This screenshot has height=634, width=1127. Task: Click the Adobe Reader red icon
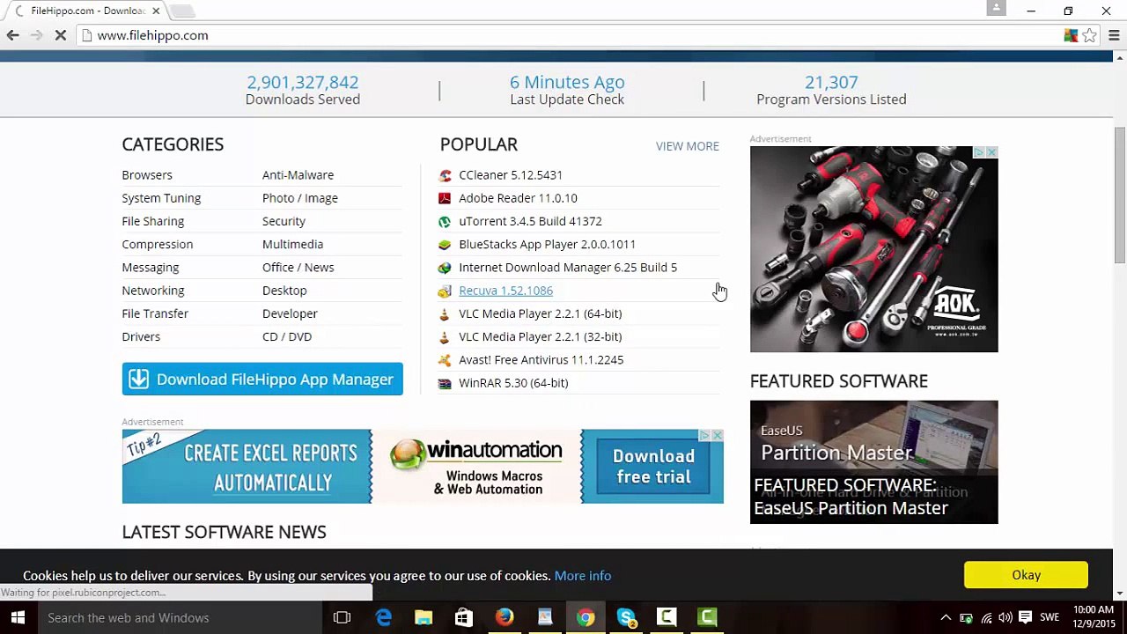pos(445,198)
